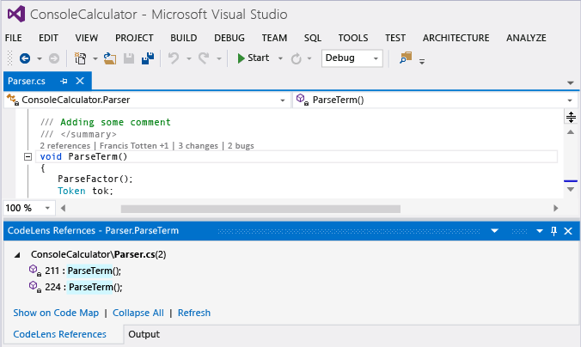
Task: Close the Parser.cs tab
Action: coord(80,81)
